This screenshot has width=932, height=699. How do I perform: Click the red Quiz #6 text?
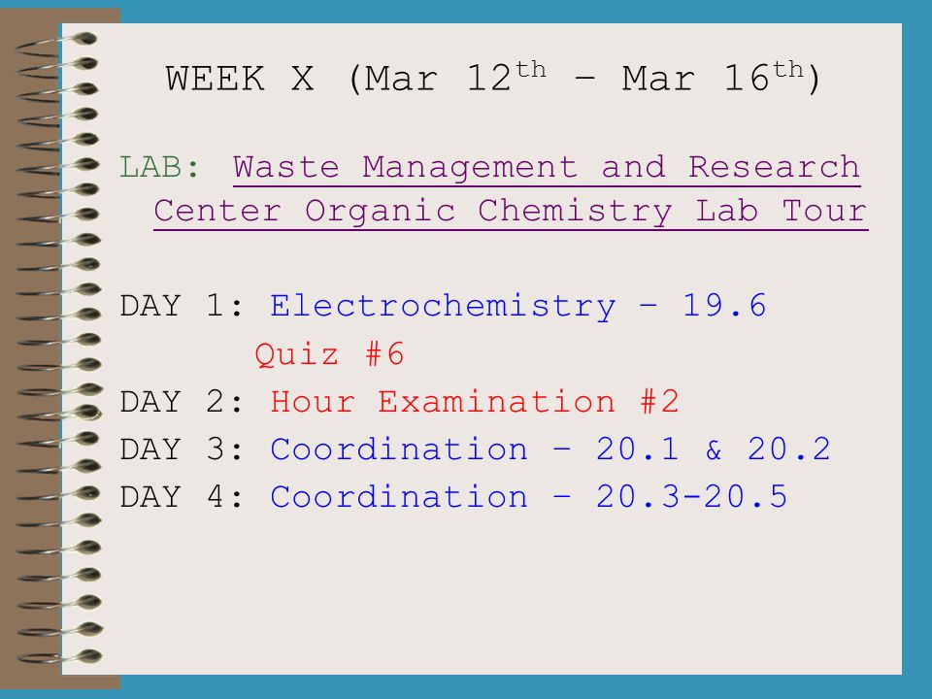[x=329, y=354]
